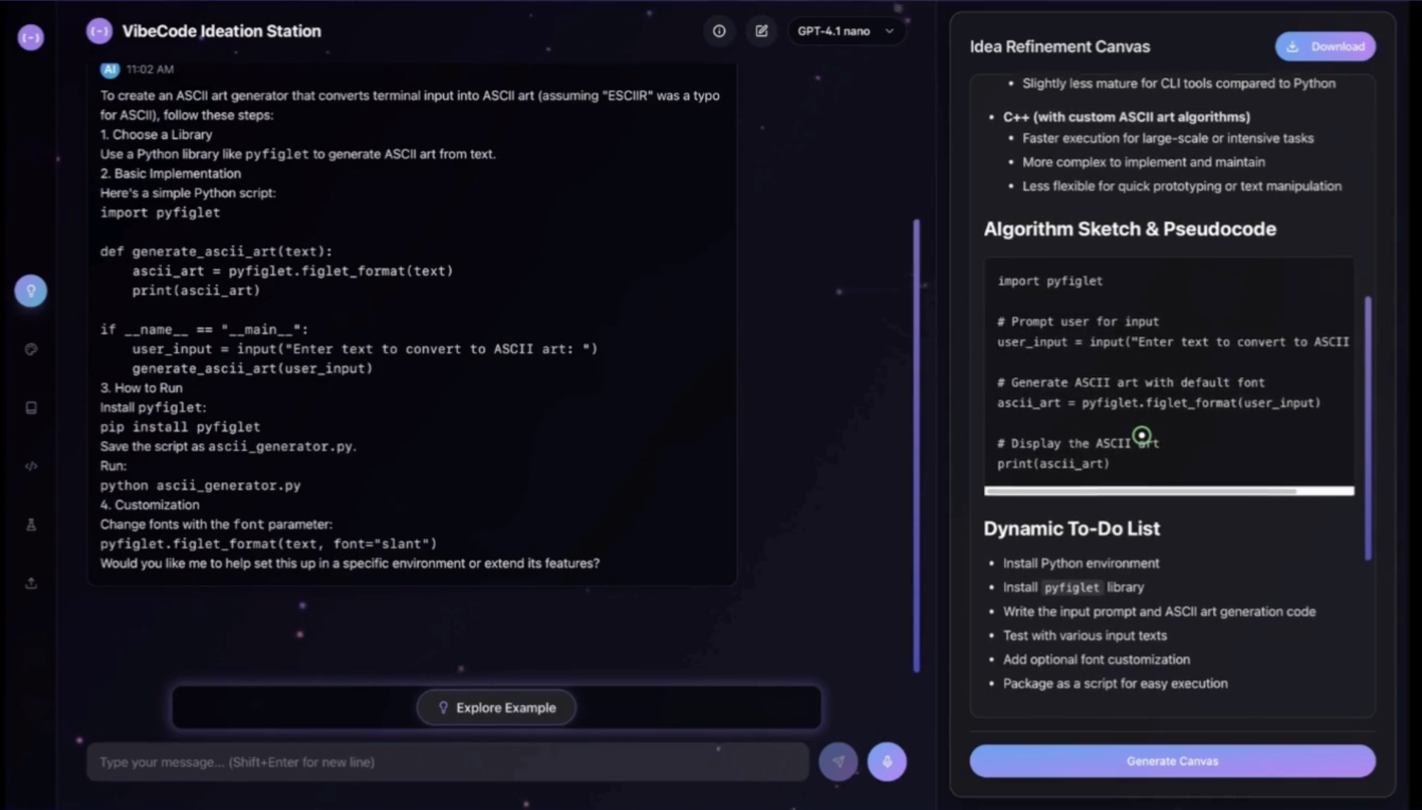This screenshot has height=810, width=1422.
Task: Open the flask testing icon in sidebar
Action: pyautogui.click(x=30, y=525)
